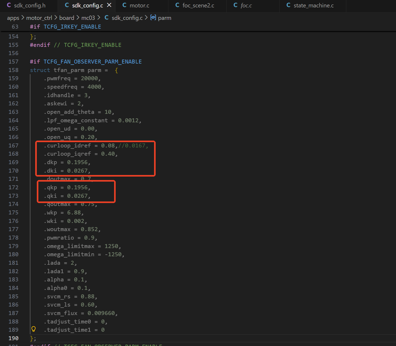
Task: Expand the mc03 breadcrumb folder
Action: click(88, 18)
